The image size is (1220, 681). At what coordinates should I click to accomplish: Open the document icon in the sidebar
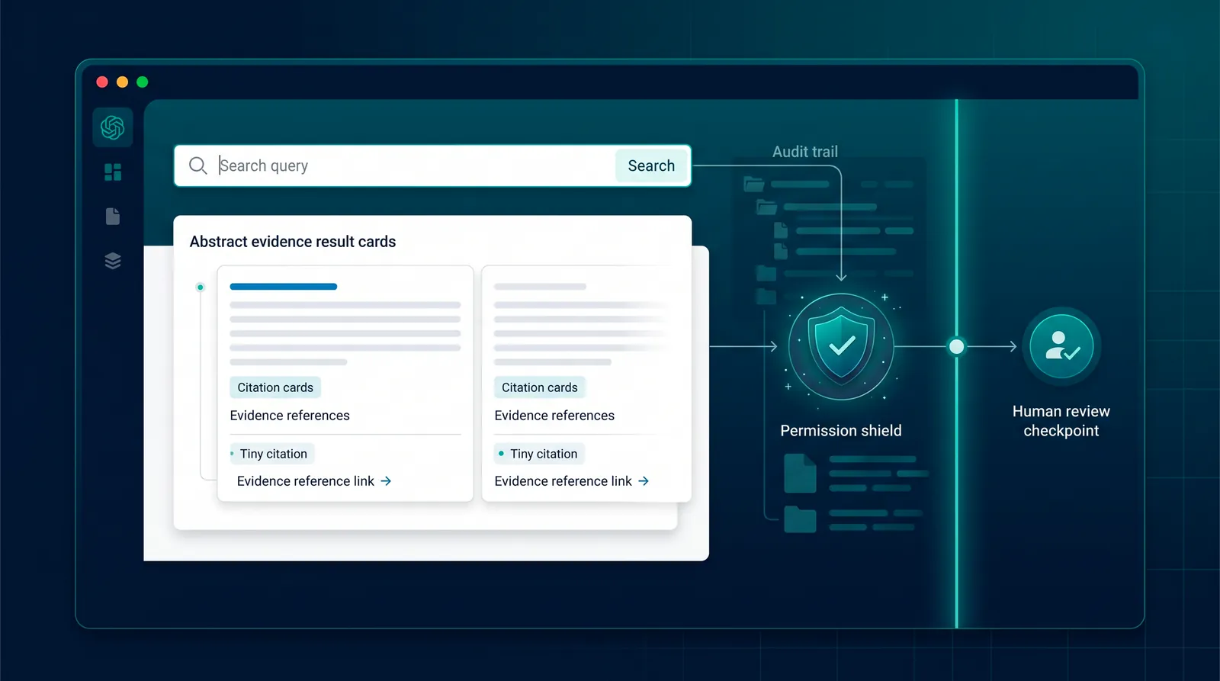[113, 217]
